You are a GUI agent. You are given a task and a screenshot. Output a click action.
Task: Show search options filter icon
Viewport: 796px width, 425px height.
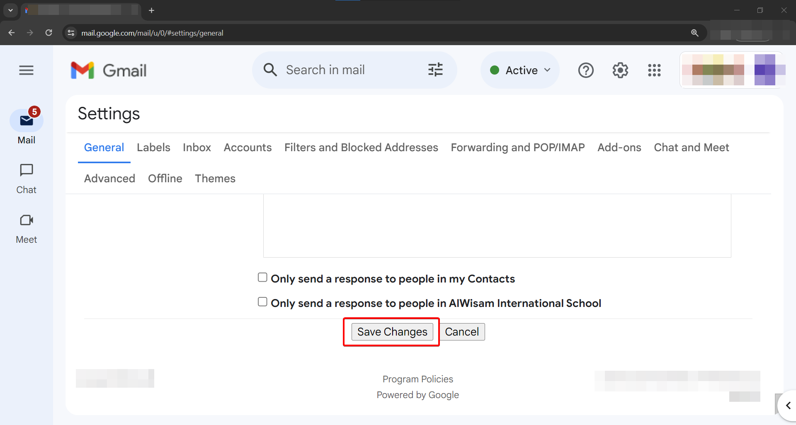pyautogui.click(x=435, y=70)
